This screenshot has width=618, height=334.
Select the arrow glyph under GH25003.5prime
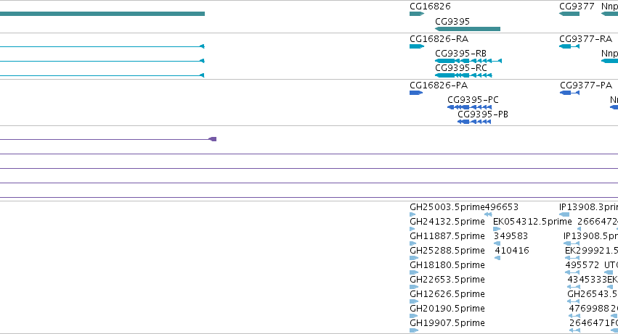click(412, 214)
